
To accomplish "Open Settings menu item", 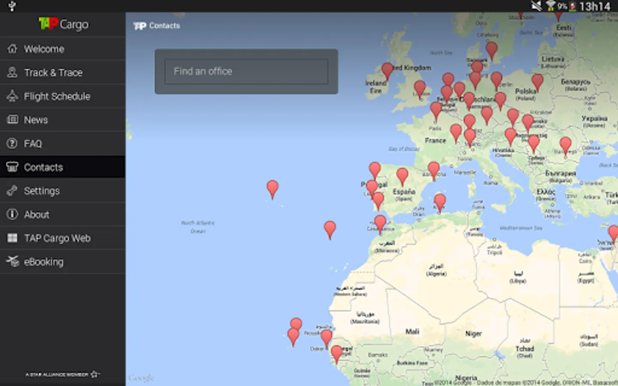I will [63, 190].
